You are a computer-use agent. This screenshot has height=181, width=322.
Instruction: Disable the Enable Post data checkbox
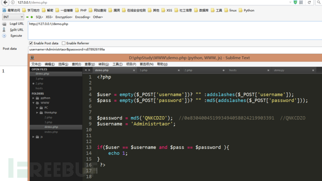click(31, 43)
